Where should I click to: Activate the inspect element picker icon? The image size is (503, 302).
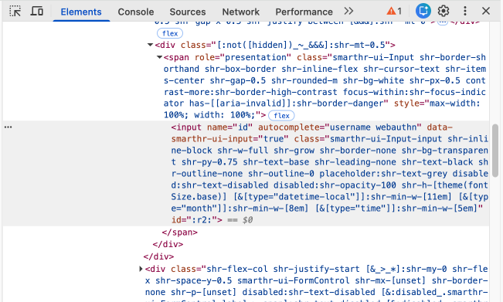[15, 12]
